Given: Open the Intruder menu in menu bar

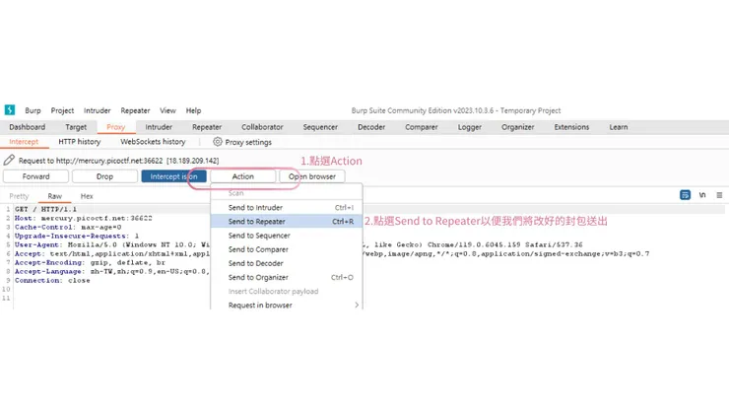Looking at the screenshot, I should [x=98, y=110].
